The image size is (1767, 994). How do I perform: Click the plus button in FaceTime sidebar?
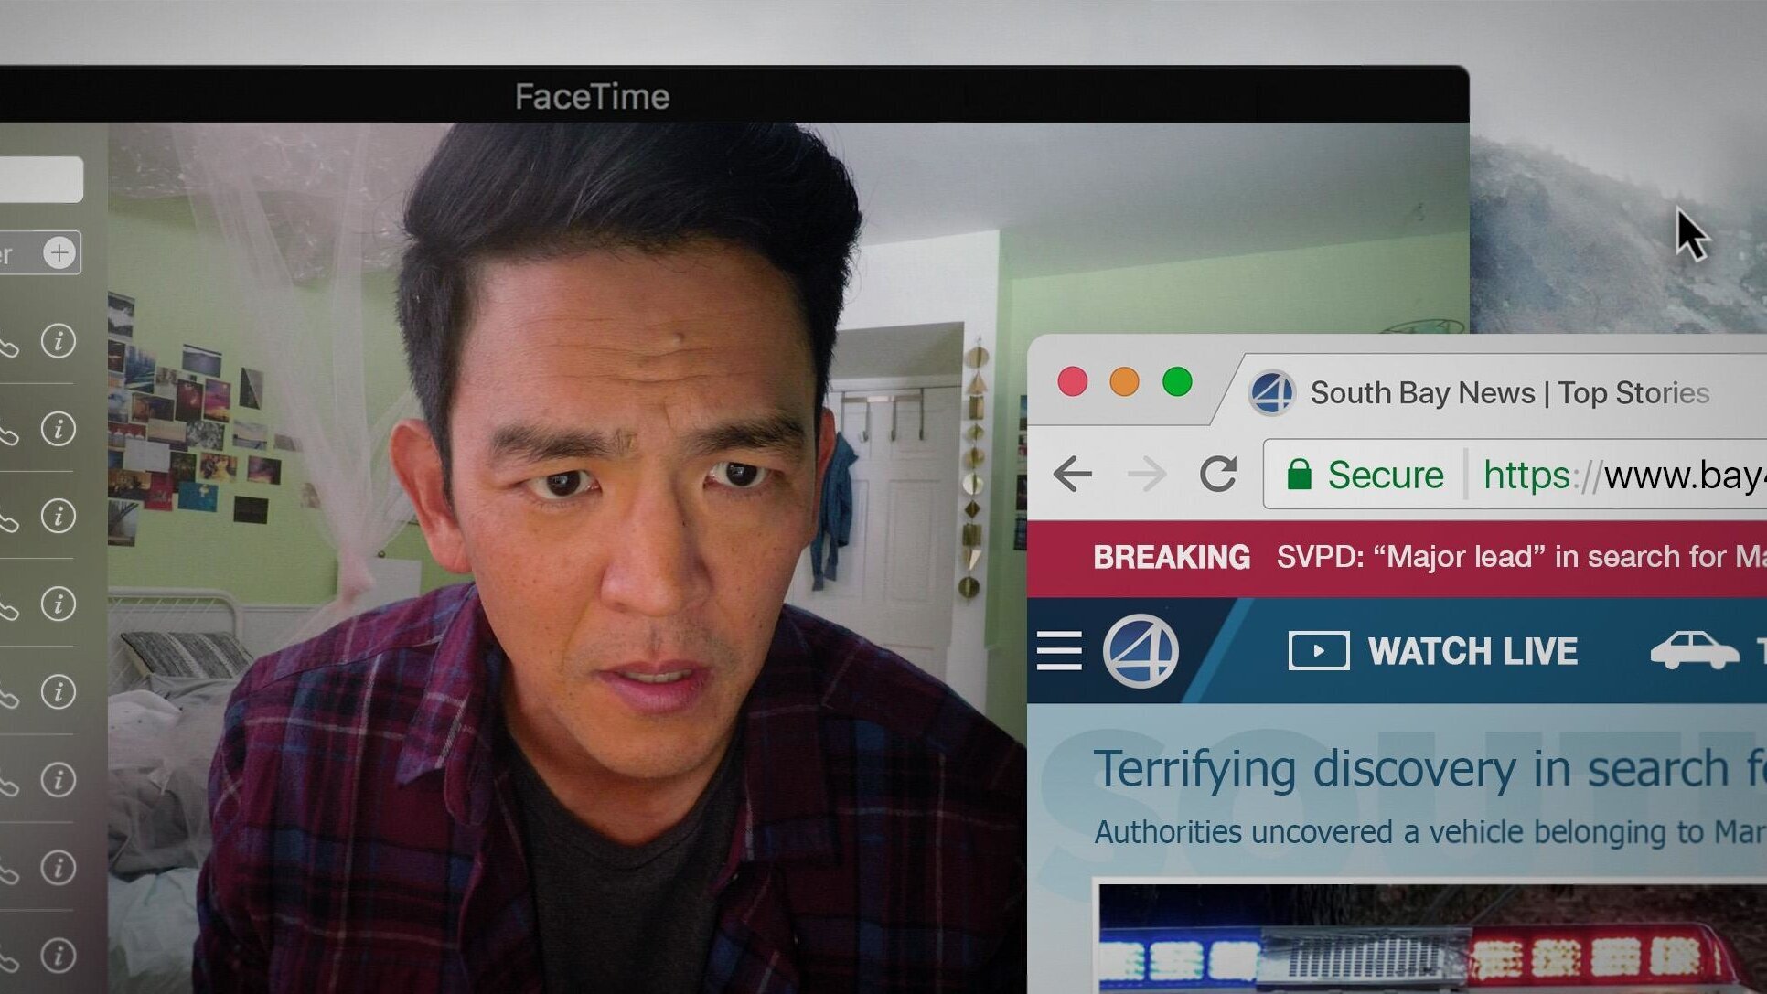[59, 252]
